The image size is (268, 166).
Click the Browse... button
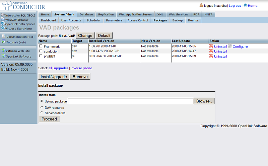204,101
